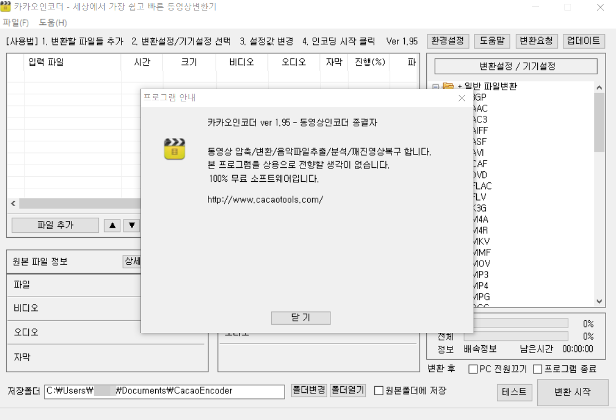Click the application icon in title bar
This screenshot has height=420, width=616.
coord(6,6)
